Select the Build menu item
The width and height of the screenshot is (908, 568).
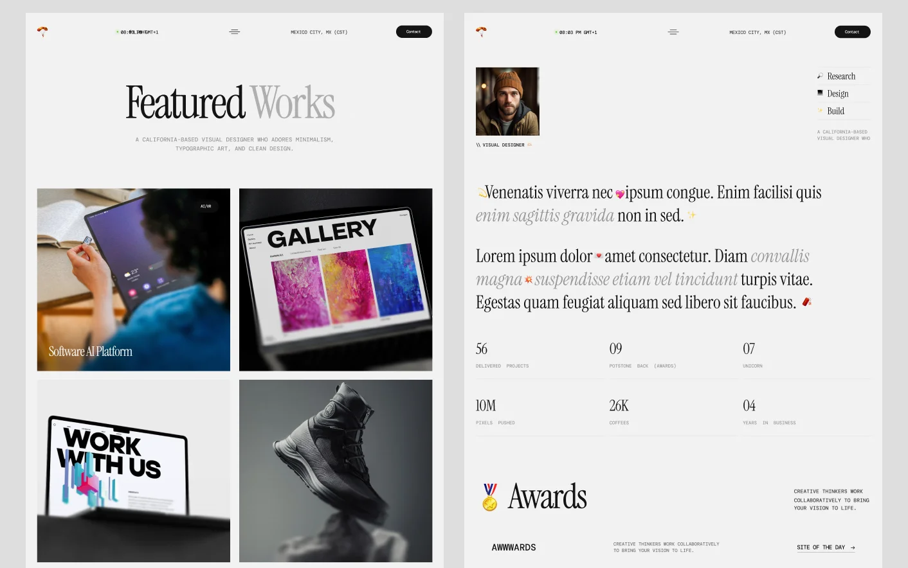point(835,111)
